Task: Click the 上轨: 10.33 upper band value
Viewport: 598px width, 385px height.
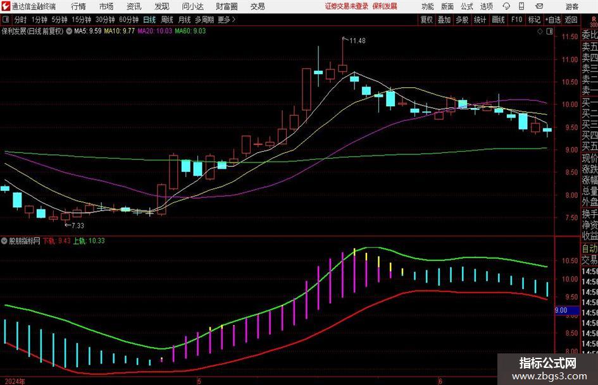Action: pyautogui.click(x=89, y=241)
